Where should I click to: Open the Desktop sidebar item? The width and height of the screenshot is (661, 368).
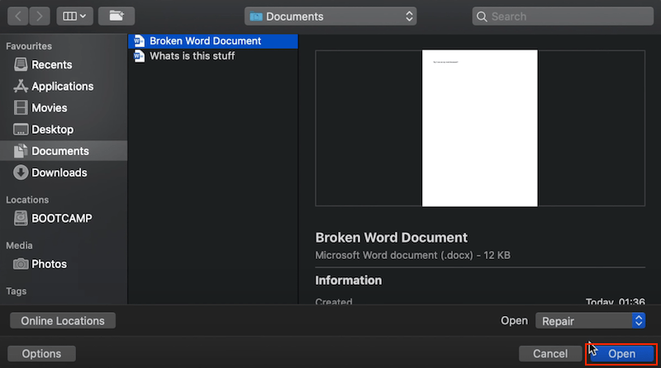pos(52,130)
